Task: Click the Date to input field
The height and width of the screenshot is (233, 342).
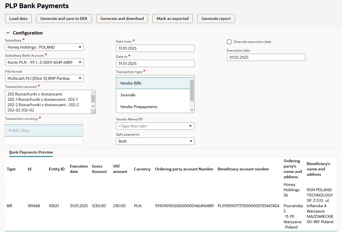Action: pos(155,63)
